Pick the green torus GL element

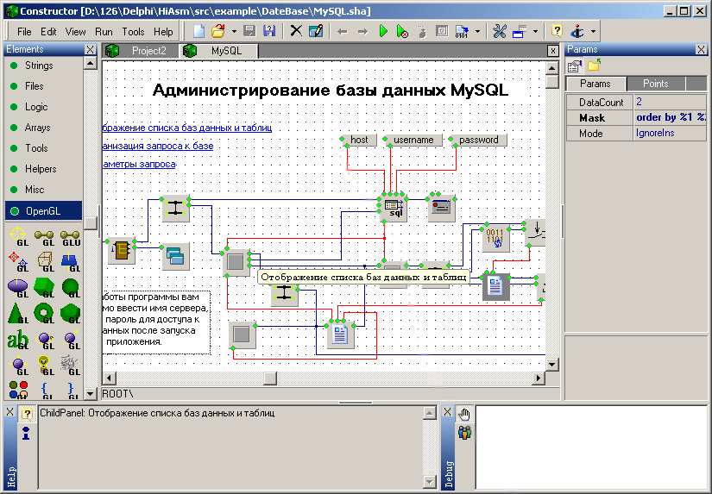click(x=45, y=313)
